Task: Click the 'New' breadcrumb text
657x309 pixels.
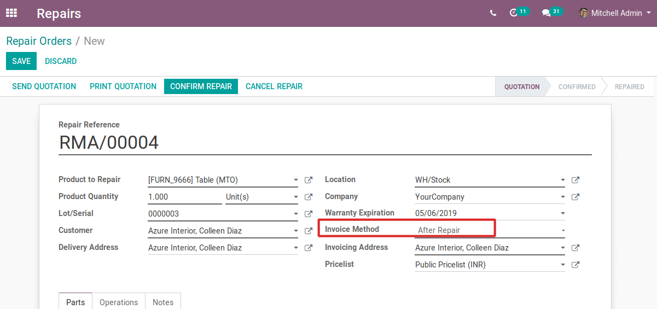Action: 94,41
